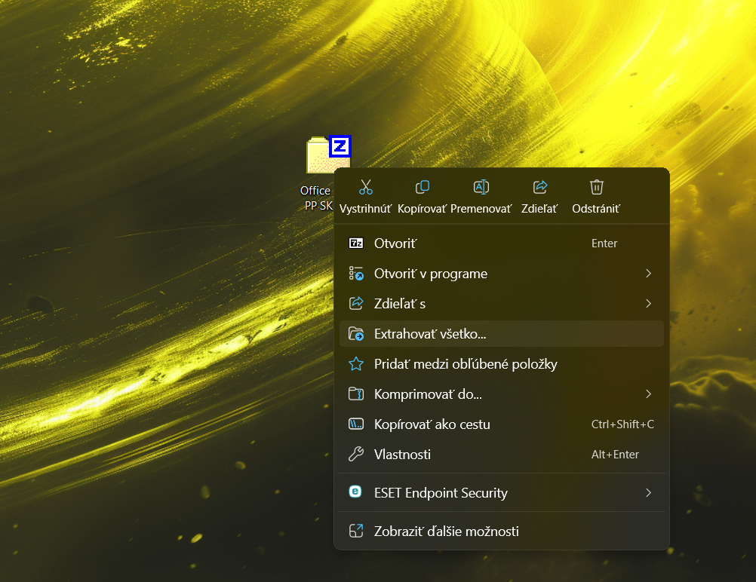This screenshot has width=756, height=582.
Task: Expand the Otvoriť v programe submenu
Action: pos(647,273)
